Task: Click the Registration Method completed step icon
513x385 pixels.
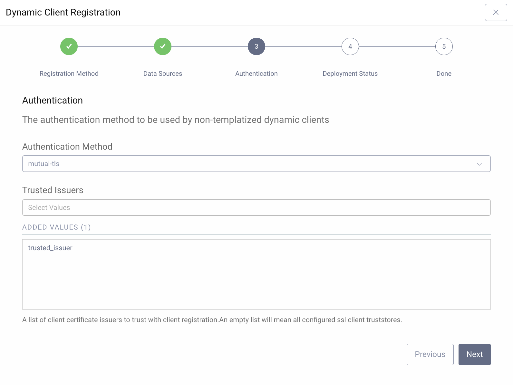Action: (x=69, y=46)
